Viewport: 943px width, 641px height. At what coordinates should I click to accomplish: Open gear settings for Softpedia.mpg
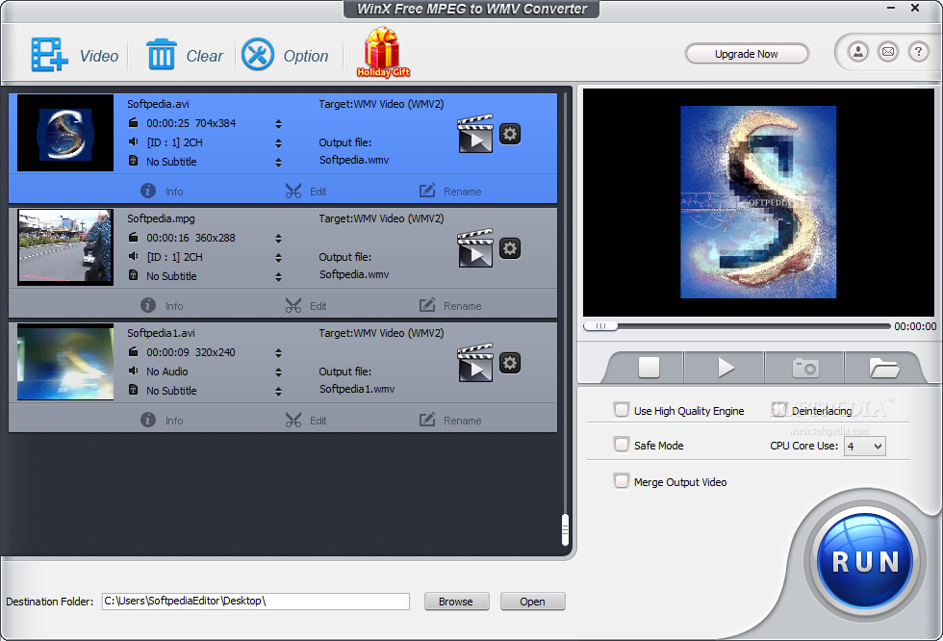tap(510, 247)
